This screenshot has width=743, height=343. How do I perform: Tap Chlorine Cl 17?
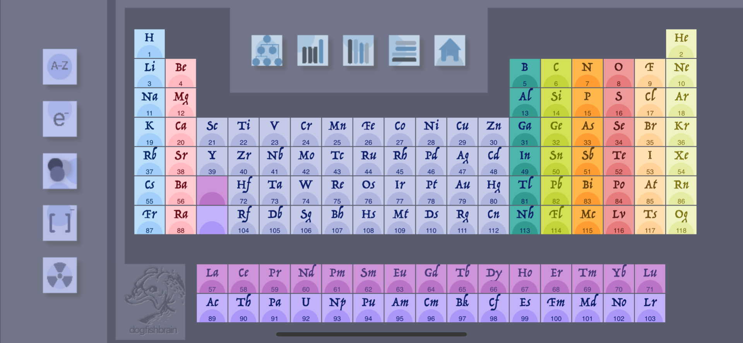click(x=650, y=102)
